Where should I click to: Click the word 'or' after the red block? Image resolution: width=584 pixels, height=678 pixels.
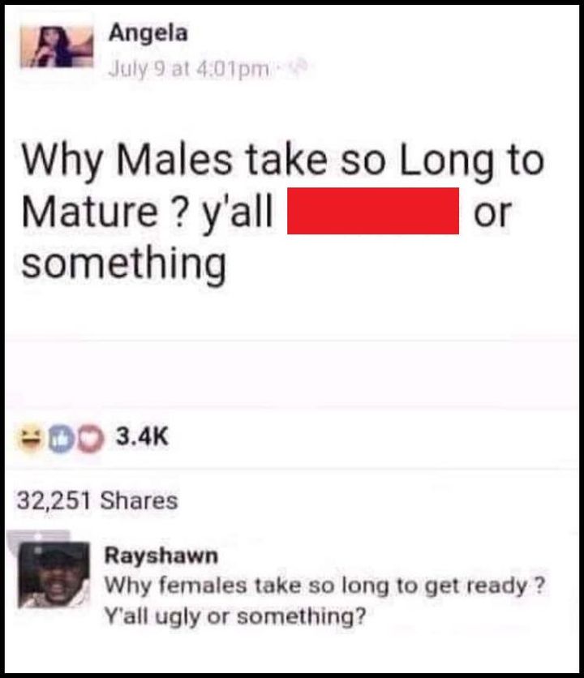[x=492, y=214]
